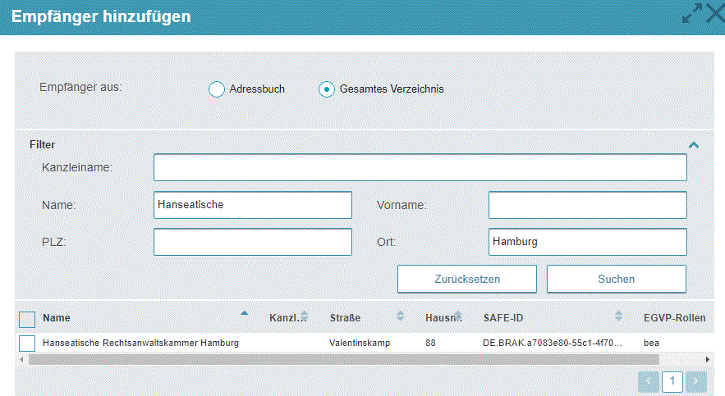
Task: Sort by Straße column sort icon
Action: (x=401, y=316)
